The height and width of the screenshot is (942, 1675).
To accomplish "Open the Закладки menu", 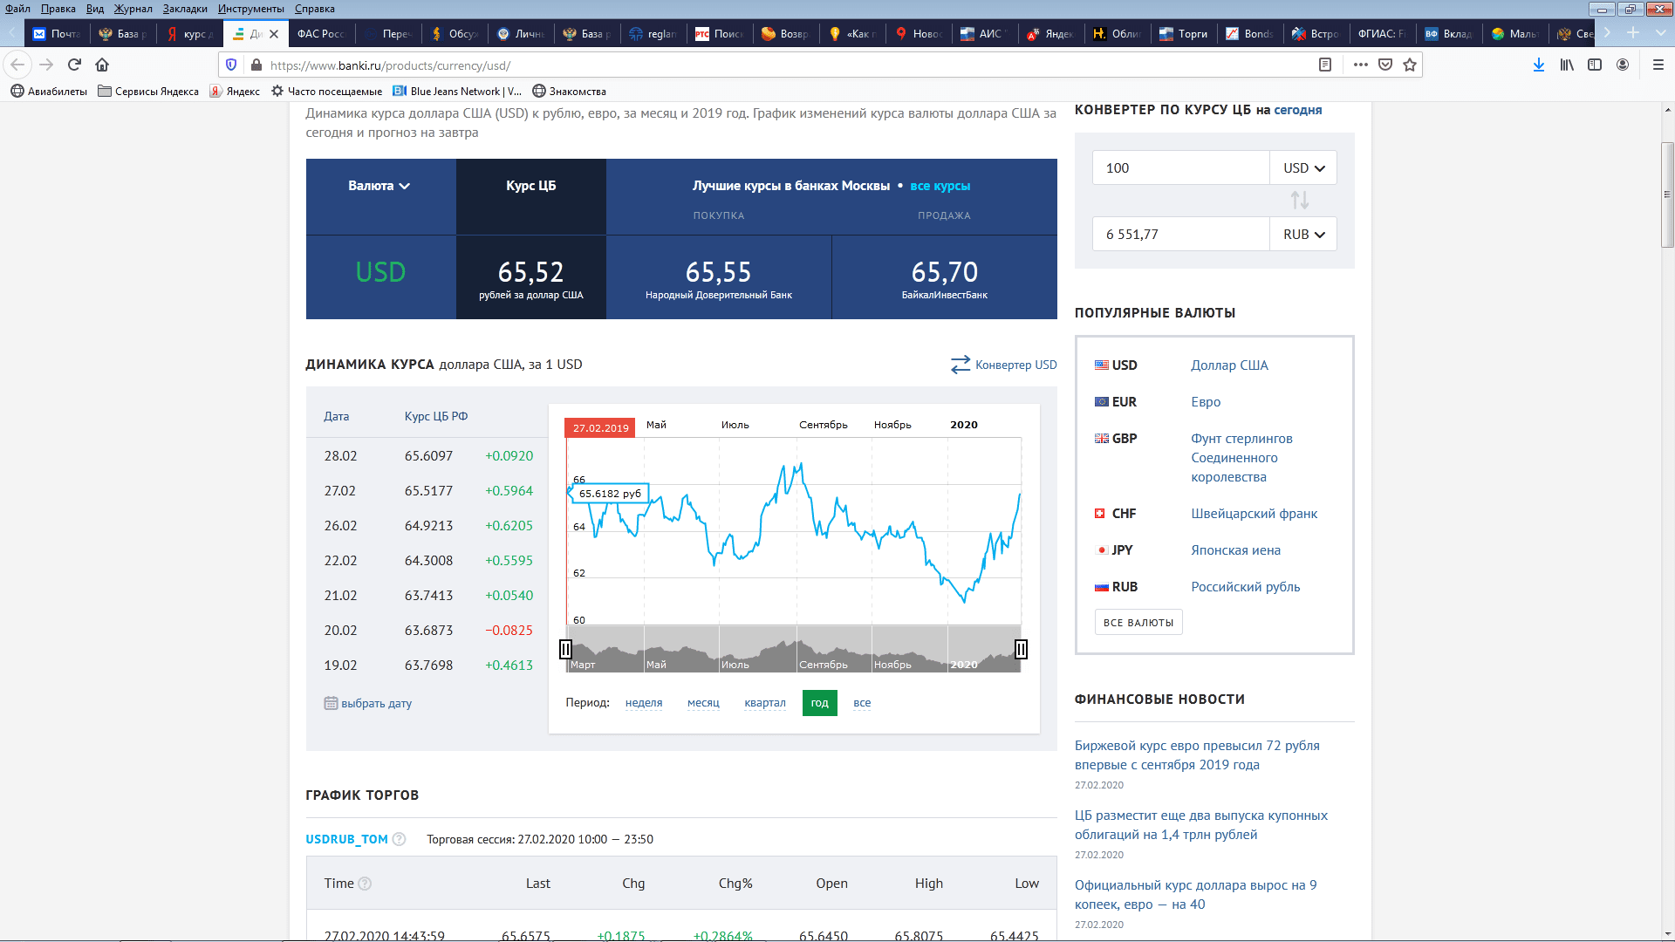I will 185,9.
